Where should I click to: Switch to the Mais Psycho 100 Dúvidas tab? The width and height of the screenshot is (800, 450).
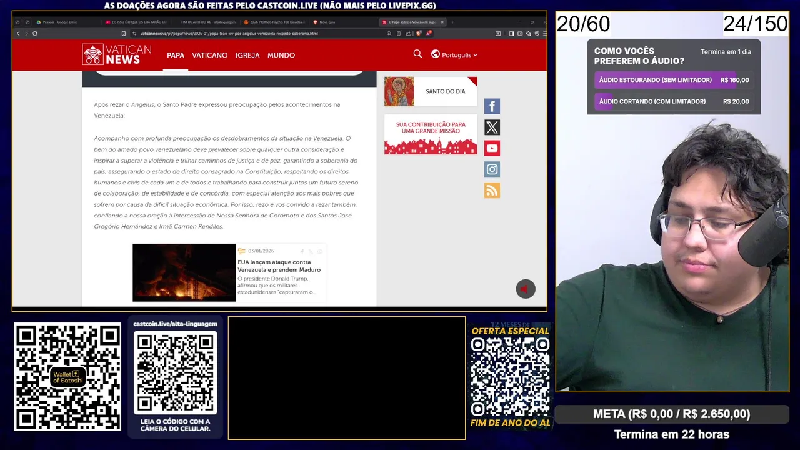click(275, 22)
